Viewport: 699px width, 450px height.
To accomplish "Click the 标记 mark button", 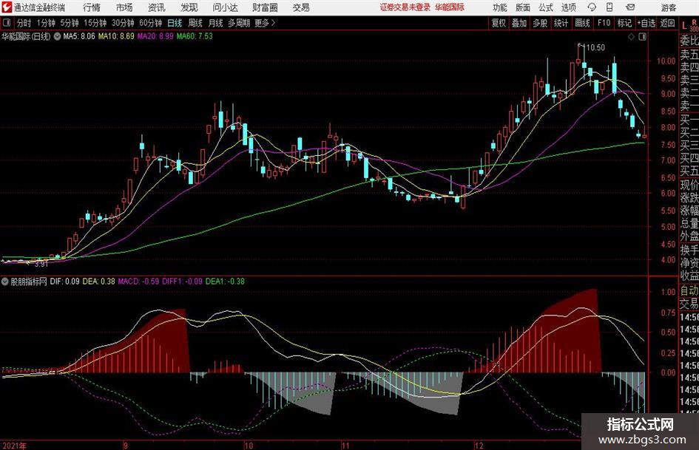I will [624, 23].
